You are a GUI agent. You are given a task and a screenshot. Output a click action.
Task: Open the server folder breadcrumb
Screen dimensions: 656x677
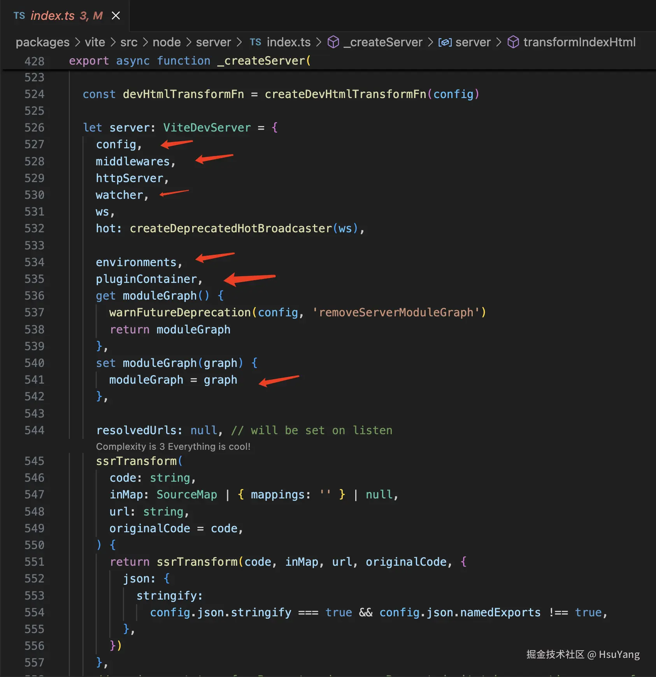pos(214,42)
